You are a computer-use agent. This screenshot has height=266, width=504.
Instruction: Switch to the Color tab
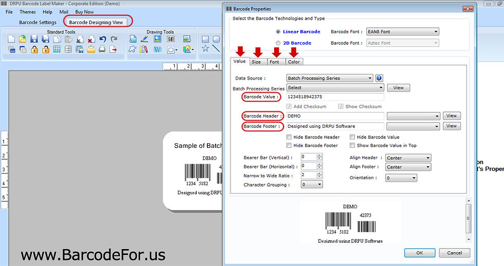pos(294,62)
